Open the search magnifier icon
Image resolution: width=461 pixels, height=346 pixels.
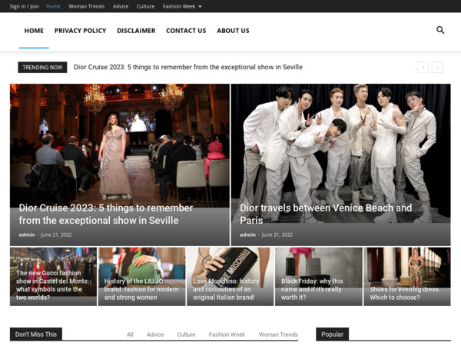440,30
